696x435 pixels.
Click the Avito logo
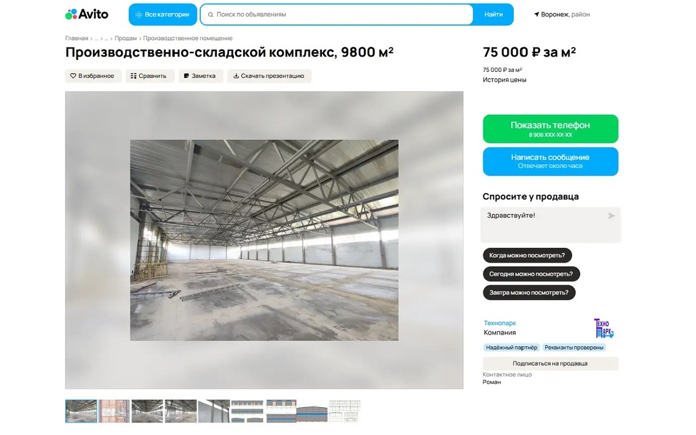[87, 14]
